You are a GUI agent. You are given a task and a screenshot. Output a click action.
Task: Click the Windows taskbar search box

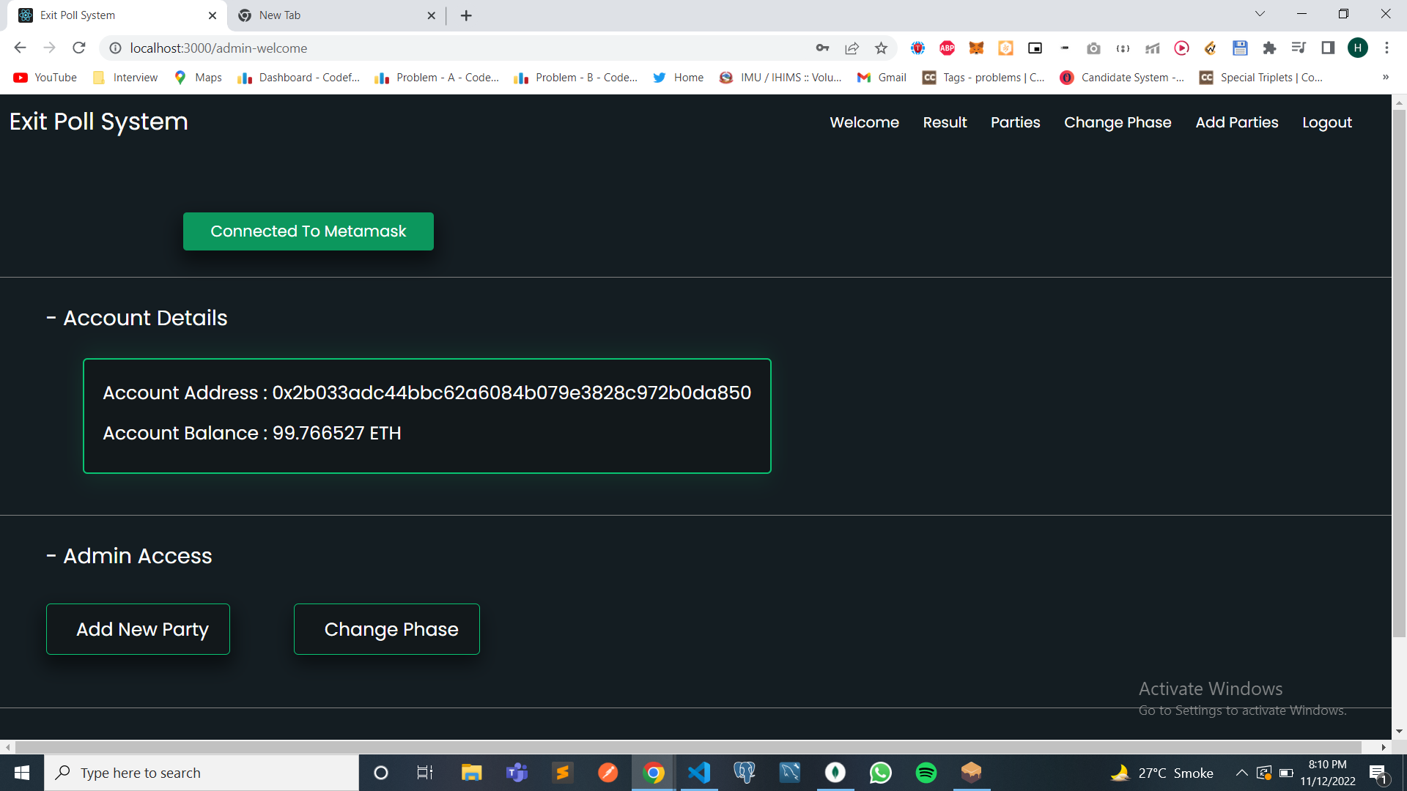tap(202, 773)
